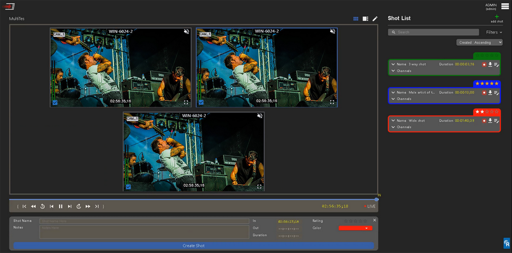Screen dimensions: 512x253
Task: Step back one frame
Action: [52, 206]
